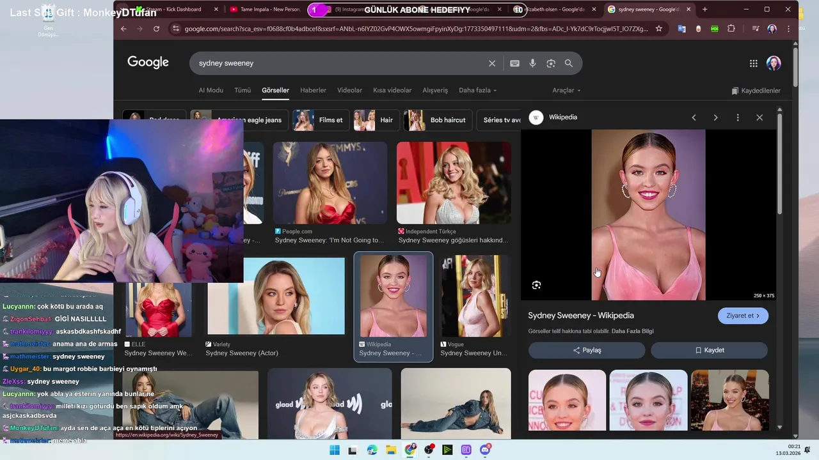
Task: Open the large Wikipedia preview image
Action: tap(648, 215)
